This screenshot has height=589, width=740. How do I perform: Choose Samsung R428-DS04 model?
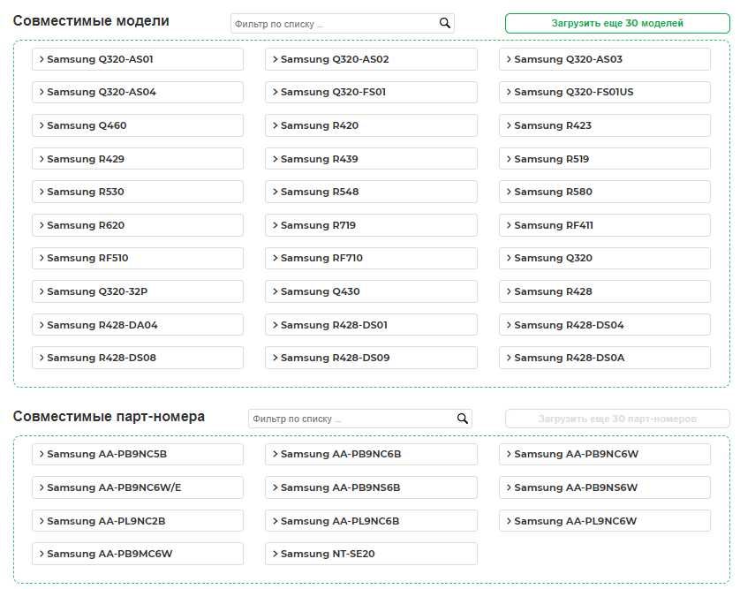coord(605,325)
